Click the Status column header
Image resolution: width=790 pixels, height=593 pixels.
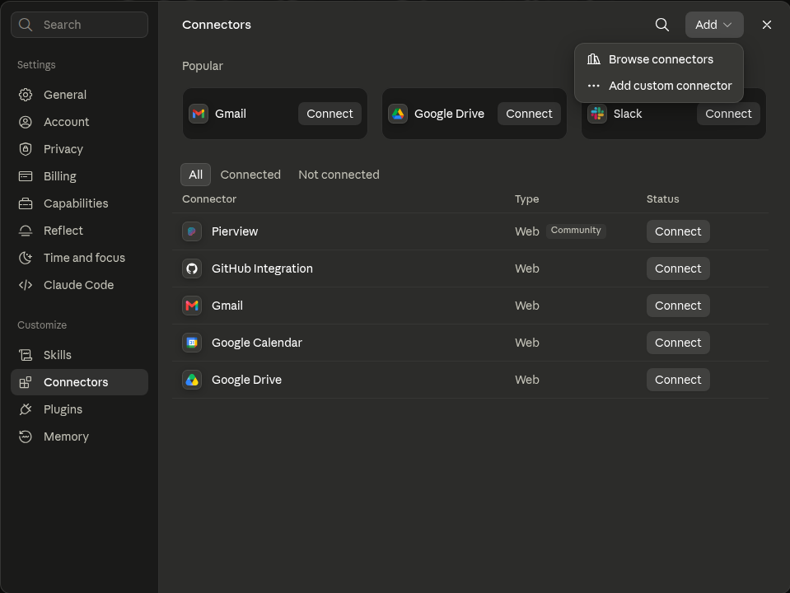(662, 199)
